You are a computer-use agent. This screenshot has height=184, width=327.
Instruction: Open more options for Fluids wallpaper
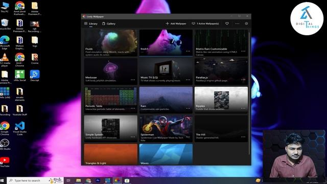tap(133, 51)
